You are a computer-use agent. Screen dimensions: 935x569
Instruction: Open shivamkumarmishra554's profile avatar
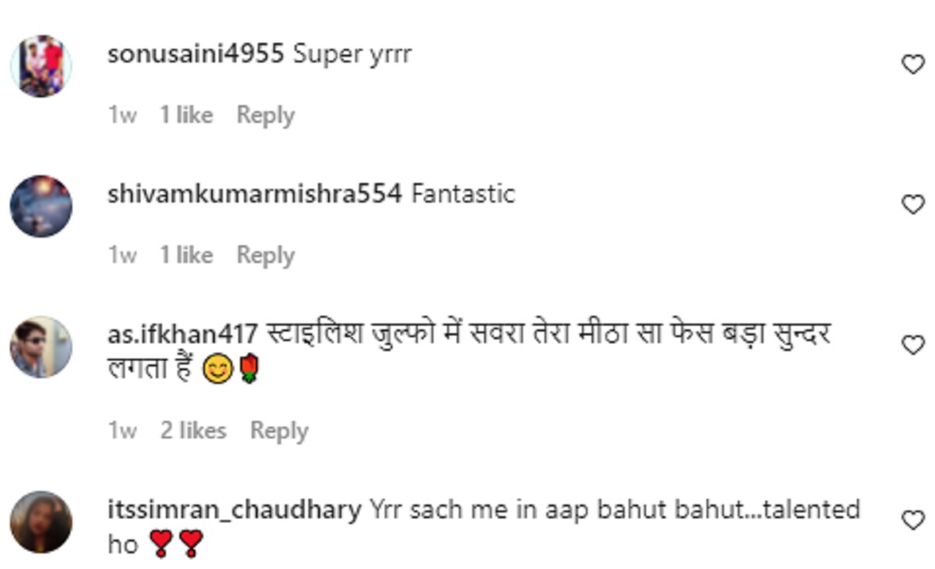(41, 206)
